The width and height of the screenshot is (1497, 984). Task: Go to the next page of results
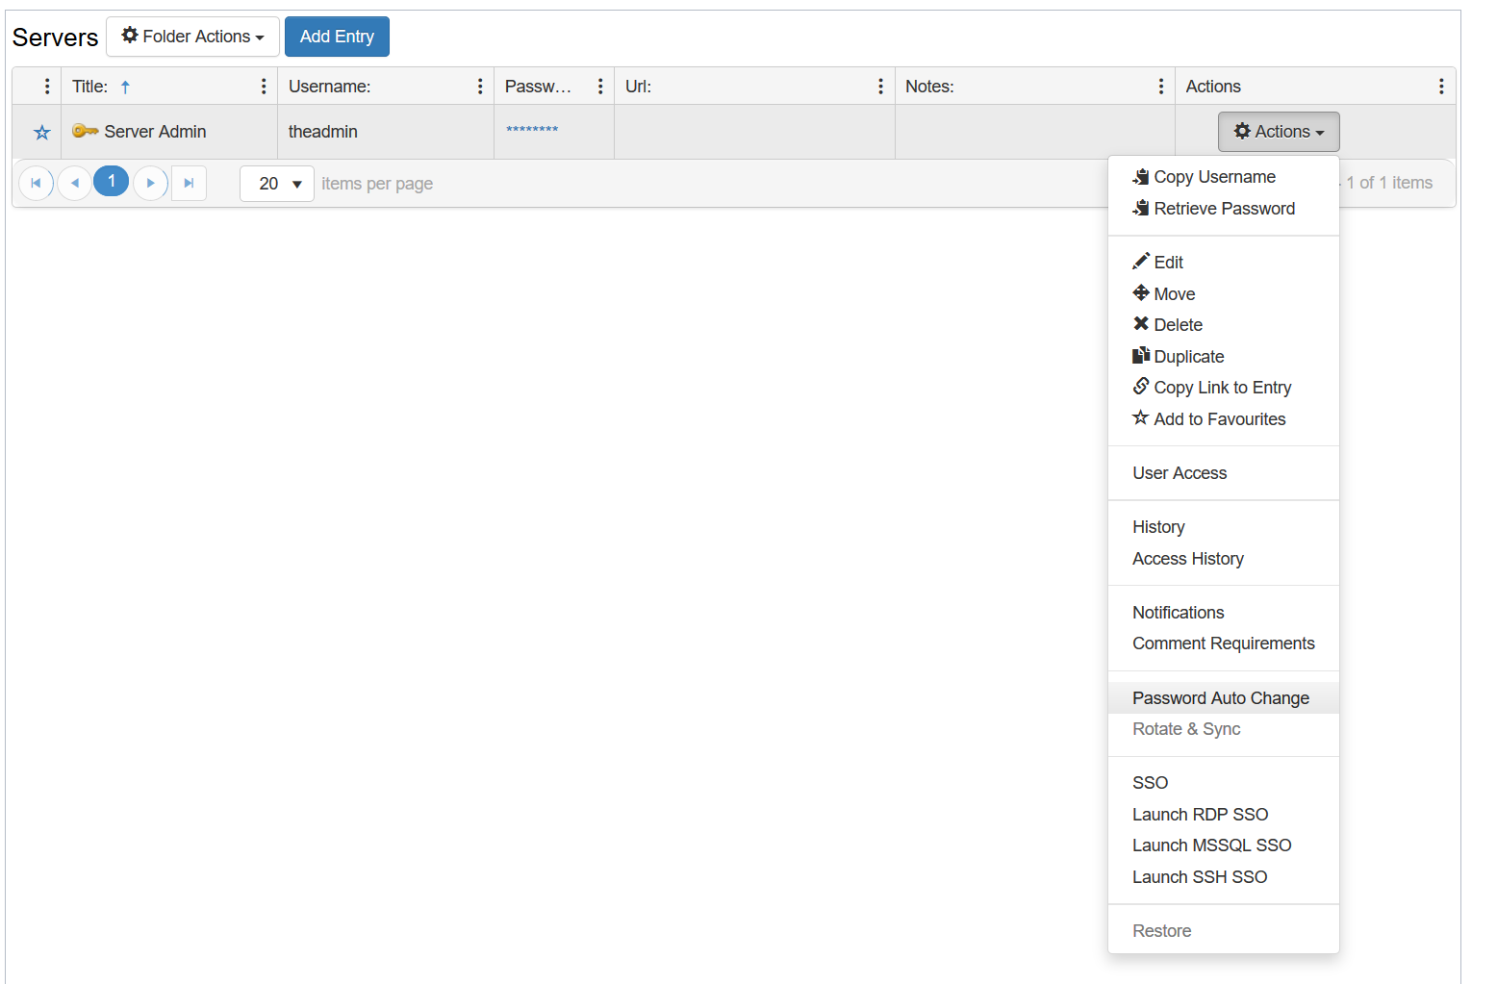click(x=150, y=183)
